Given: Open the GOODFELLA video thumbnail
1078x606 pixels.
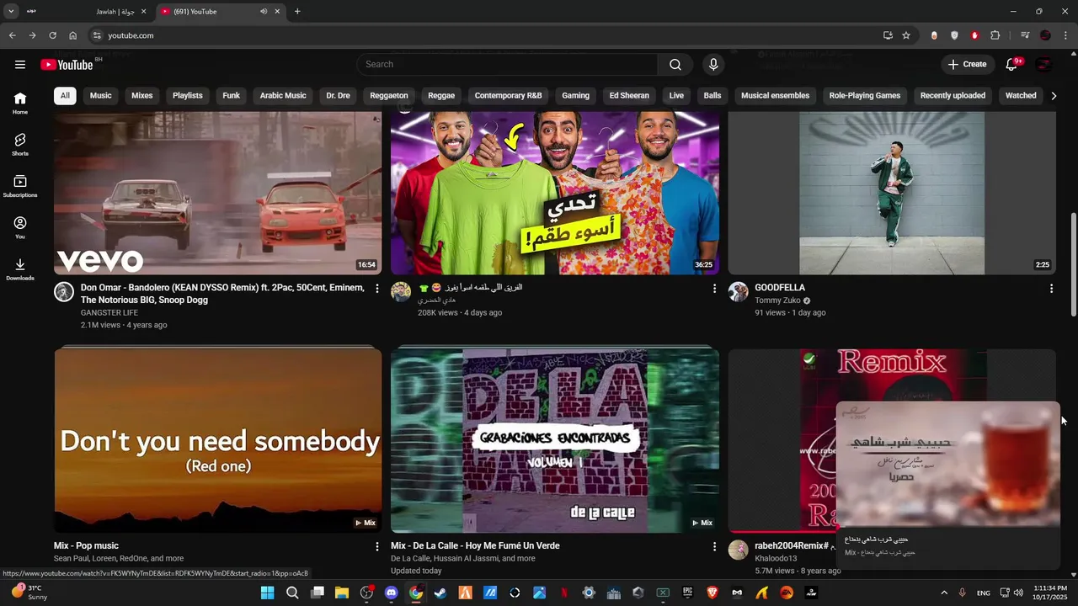Looking at the screenshot, I should click(892, 193).
